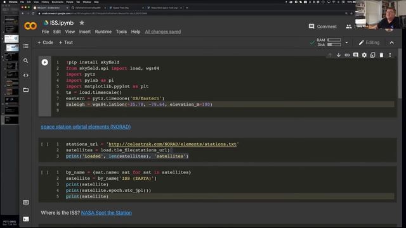Expand the runtime connection dropdown arrow

(346, 42)
